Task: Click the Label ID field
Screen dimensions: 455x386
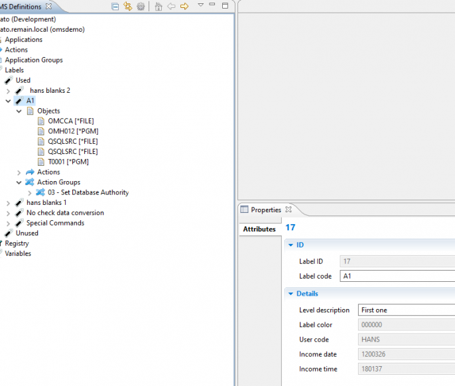Action: [397, 261]
